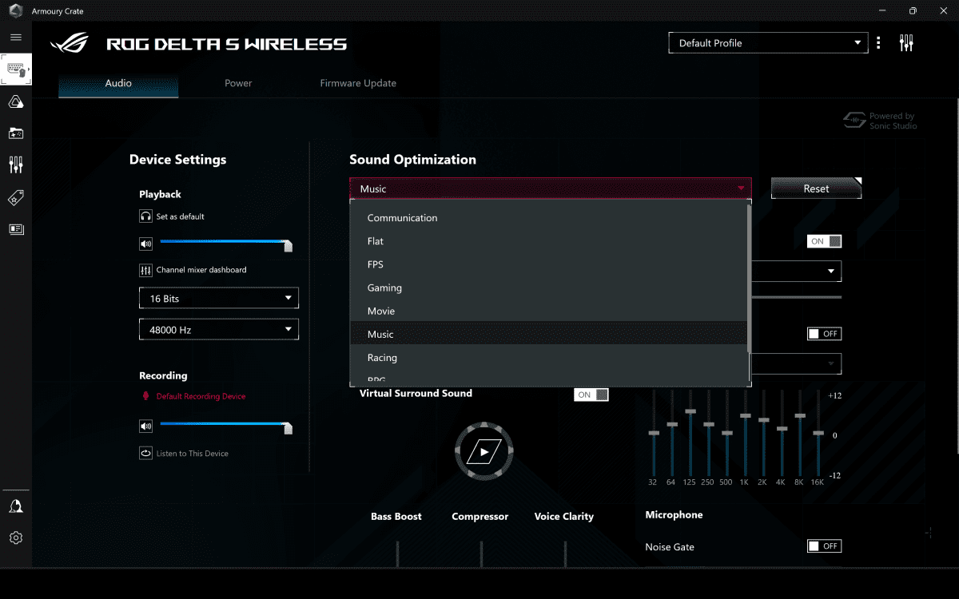Pick the highlighted Music entry in the list

click(x=548, y=334)
